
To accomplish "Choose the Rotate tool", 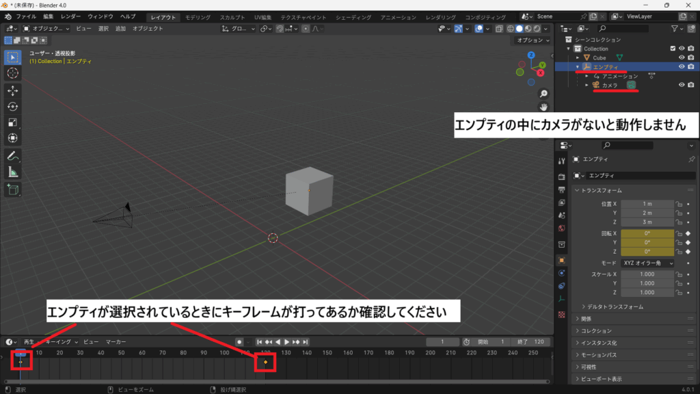I will (x=13, y=106).
